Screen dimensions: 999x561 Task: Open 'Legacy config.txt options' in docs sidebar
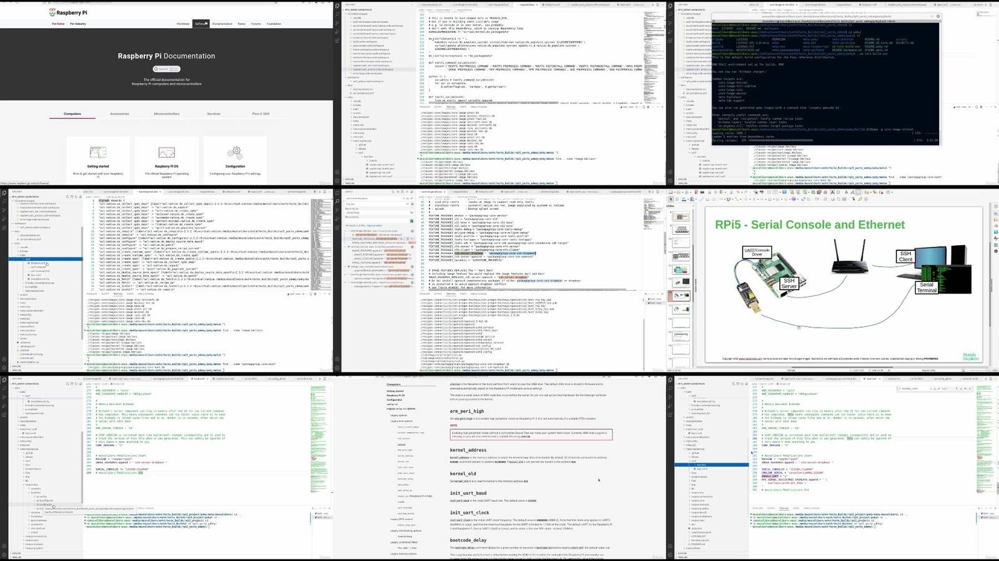[401, 409]
